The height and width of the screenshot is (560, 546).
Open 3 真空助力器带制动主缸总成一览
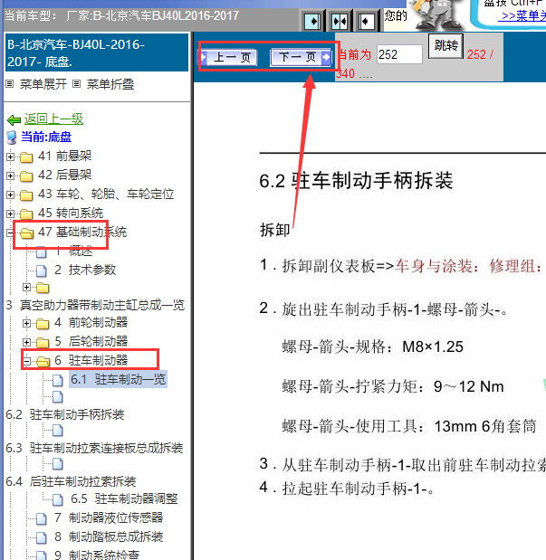pyautogui.click(x=95, y=305)
